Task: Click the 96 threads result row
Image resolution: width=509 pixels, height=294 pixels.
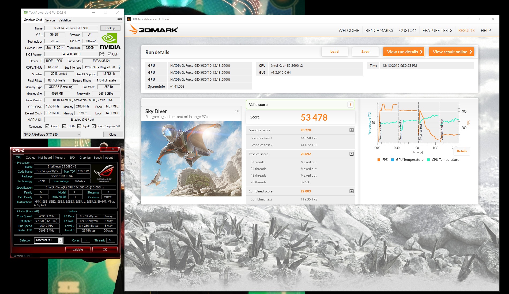Action: [x=300, y=182]
